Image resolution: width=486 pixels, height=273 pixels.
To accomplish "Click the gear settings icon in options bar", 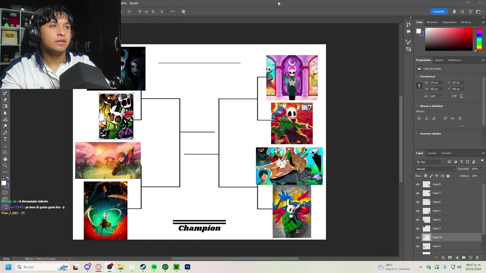I will 183,11.
